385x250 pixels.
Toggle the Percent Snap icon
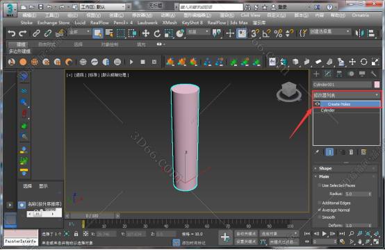[278, 33]
